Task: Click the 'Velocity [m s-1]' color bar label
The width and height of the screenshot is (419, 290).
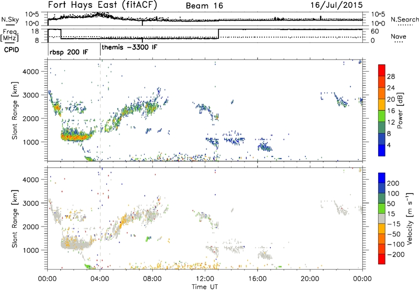Action: (410, 218)
